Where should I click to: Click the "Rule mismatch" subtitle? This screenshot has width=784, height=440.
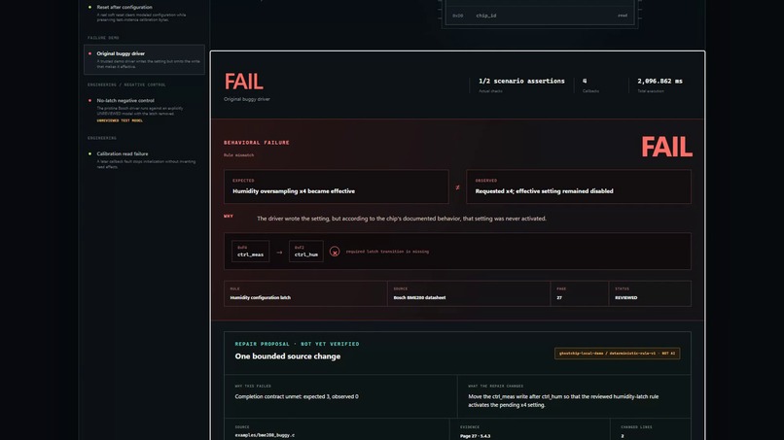point(238,155)
